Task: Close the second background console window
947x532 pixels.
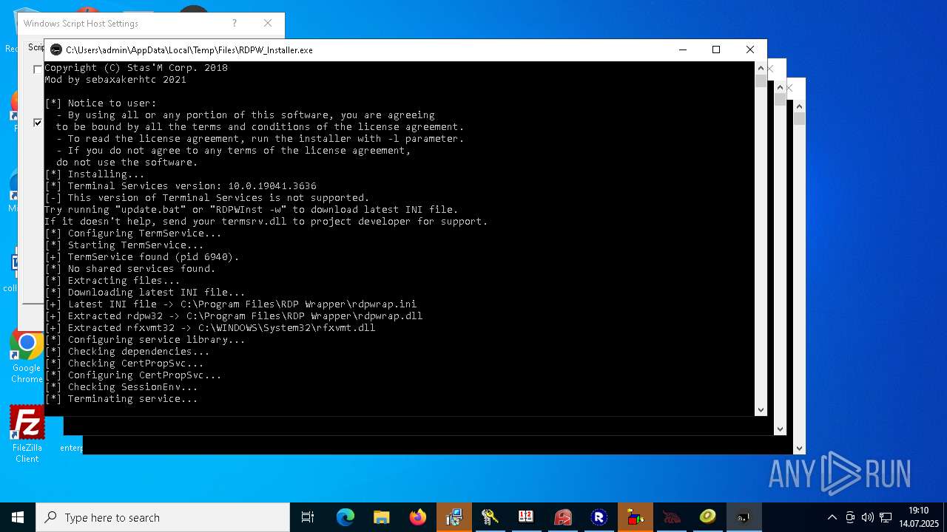Action: coord(770,69)
